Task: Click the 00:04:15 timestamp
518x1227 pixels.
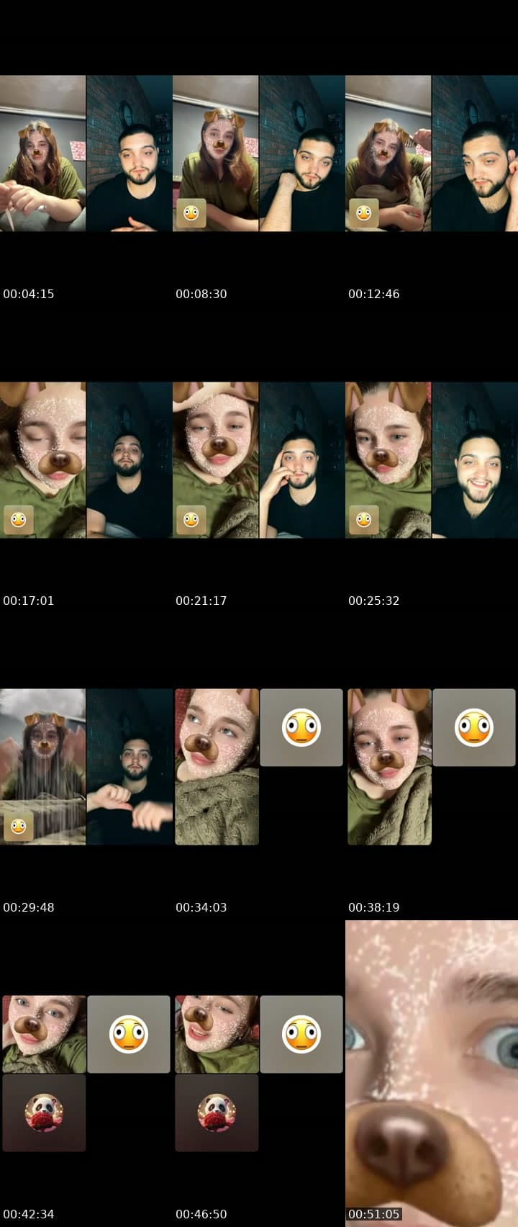Action: pyautogui.click(x=29, y=294)
